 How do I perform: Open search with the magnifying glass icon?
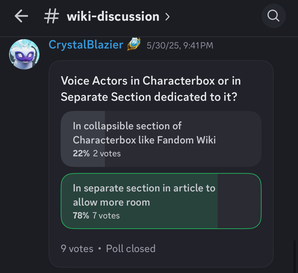coord(273,16)
